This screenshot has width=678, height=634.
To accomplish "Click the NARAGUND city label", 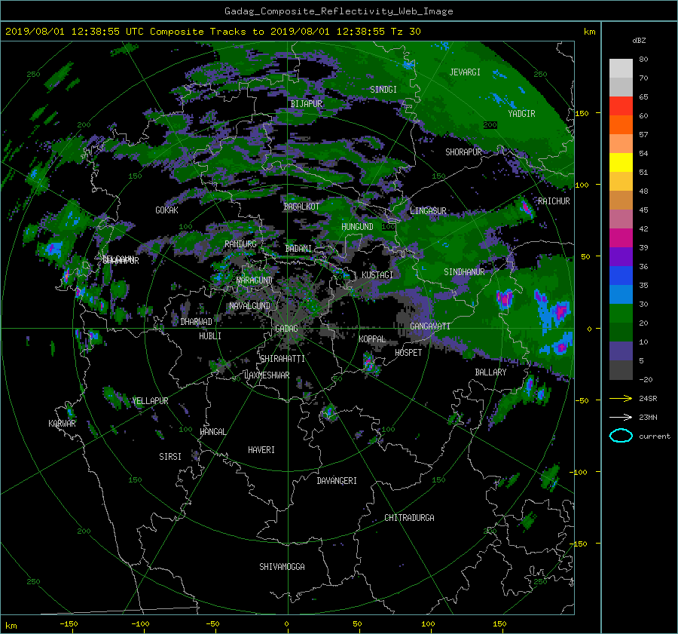I will [255, 280].
